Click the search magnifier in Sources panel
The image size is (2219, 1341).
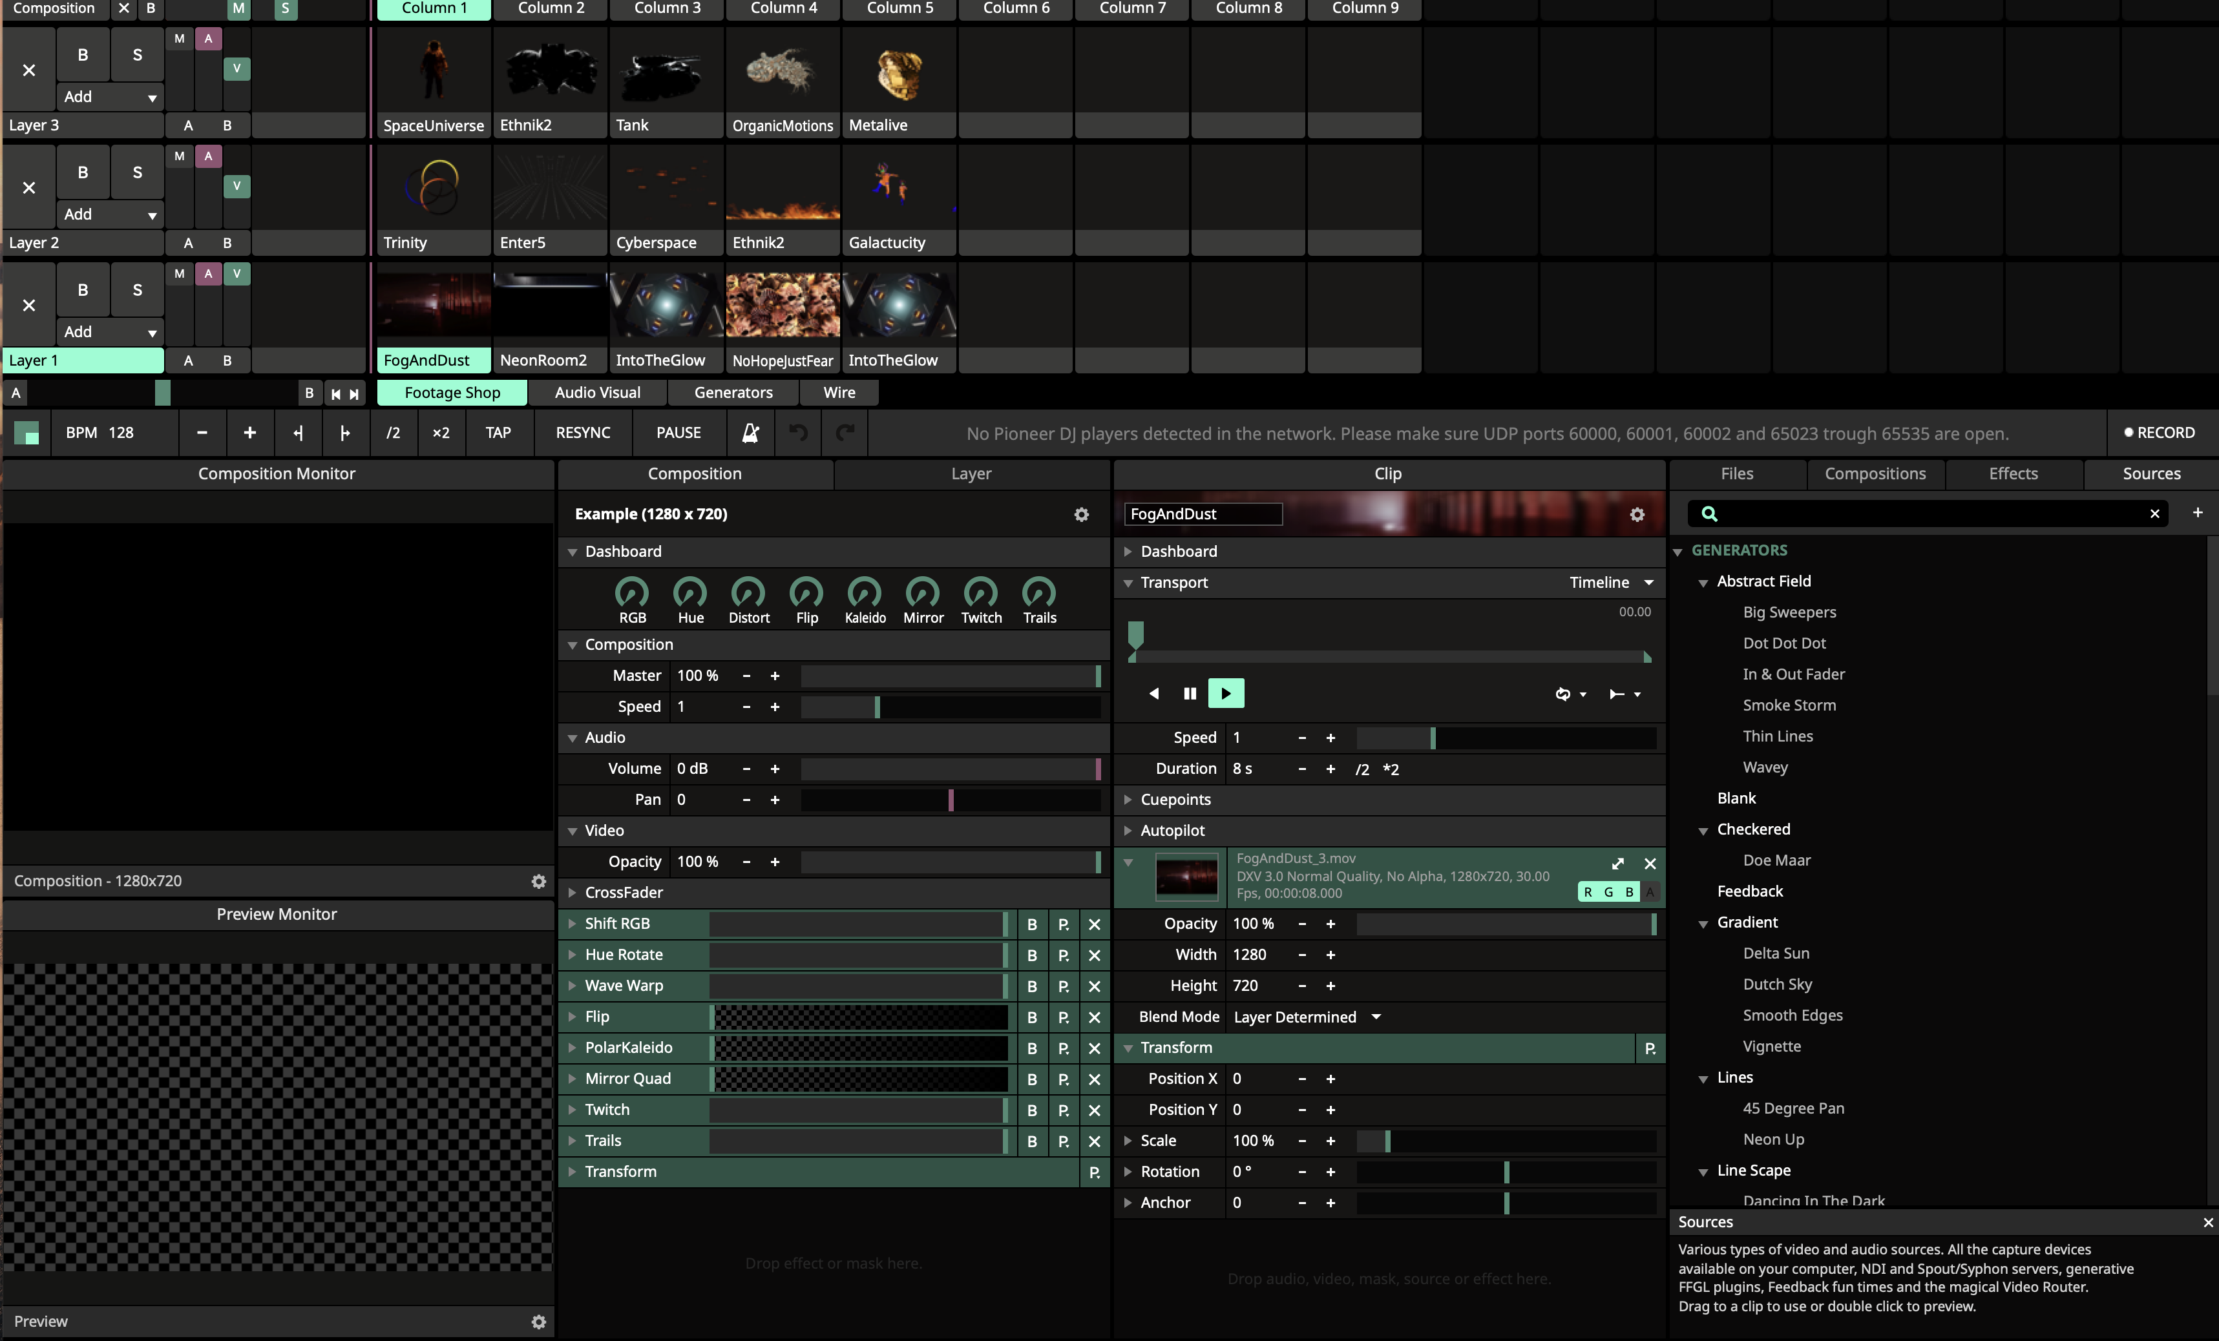coord(1709,514)
